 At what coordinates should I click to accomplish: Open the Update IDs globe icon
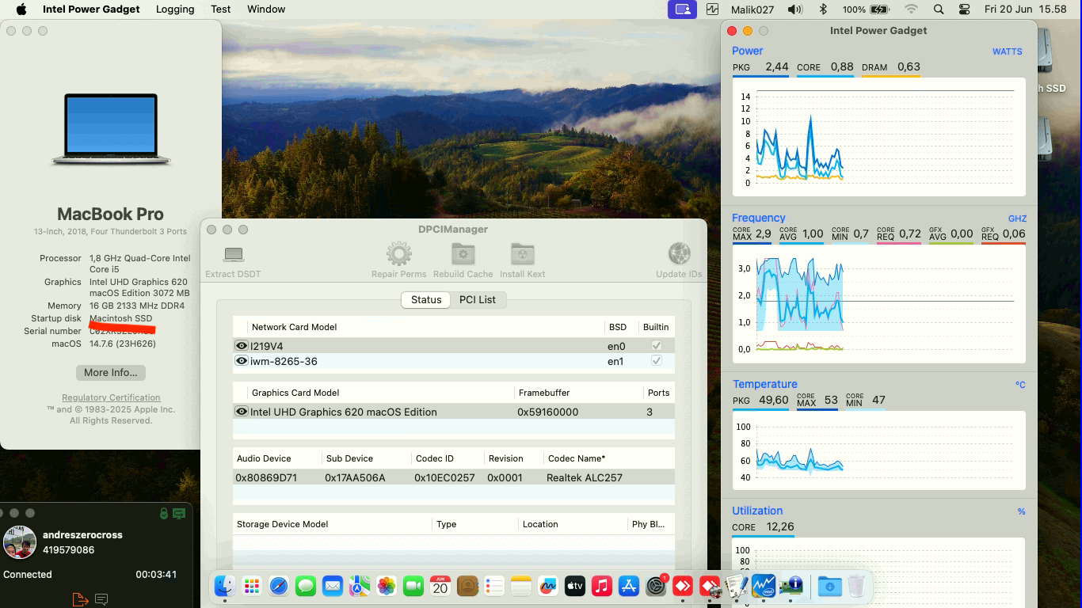[679, 256]
